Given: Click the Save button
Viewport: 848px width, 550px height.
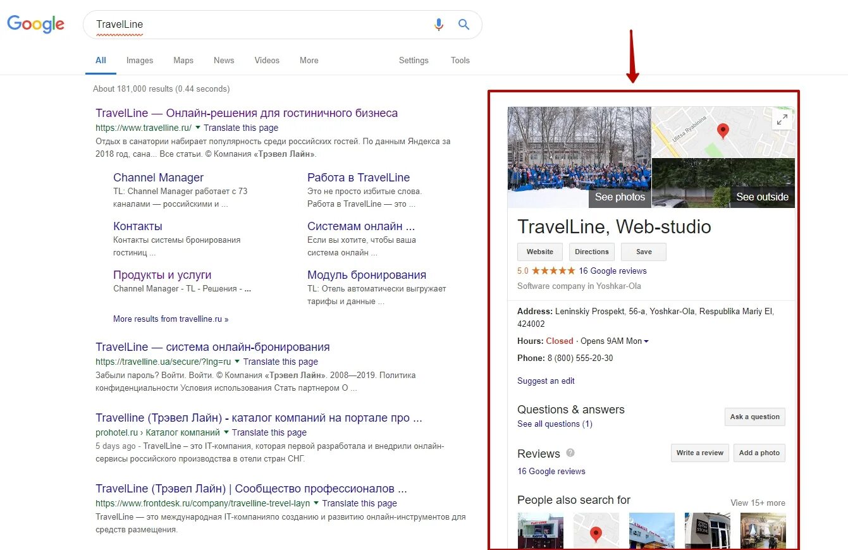Looking at the screenshot, I should [644, 252].
